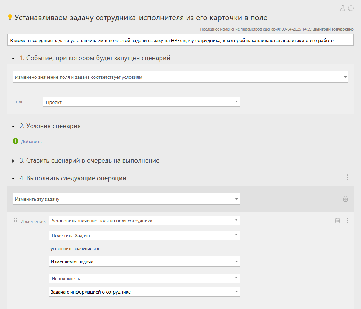Click the green plus icon under Условия сценария
The height and width of the screenshot is (309, 361).
[x=15, y=141]
